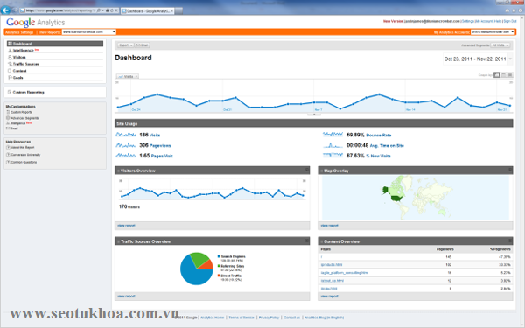Open the View Reports website dropdown
This screenshot has width=525, height=328.
point(88,32)
